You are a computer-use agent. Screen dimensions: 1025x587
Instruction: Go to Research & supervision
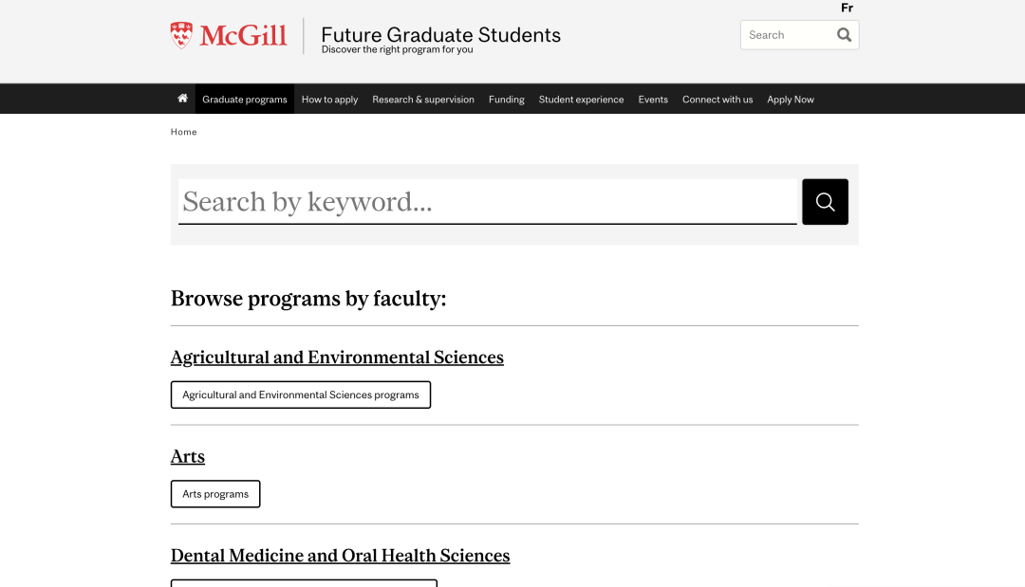[x=422, y=100]
